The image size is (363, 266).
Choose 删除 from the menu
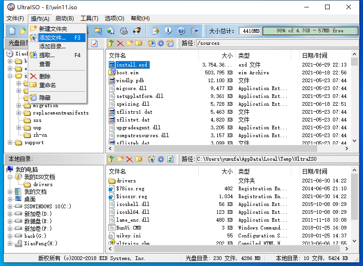pyautogui.click(x=57, y=77)
